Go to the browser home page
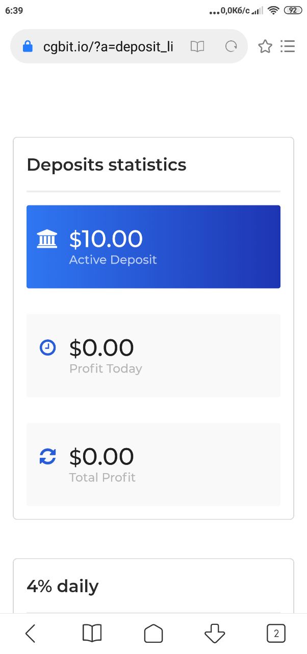The width and height of the screenshot is (307, 654). click(x=153, y=634)
